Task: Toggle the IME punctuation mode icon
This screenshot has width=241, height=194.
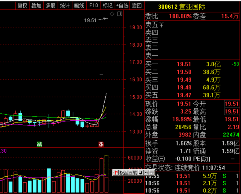Action: (146, 173)
